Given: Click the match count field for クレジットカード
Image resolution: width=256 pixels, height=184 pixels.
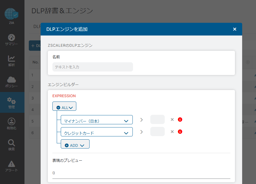Looking at the screenshot, I should 158,132.
